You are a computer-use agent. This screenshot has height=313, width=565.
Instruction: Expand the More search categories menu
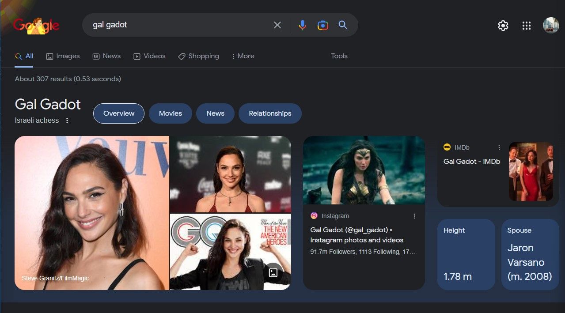243,56
